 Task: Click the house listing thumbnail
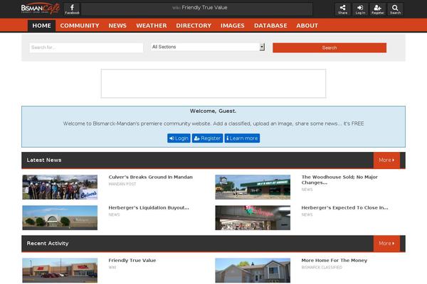253,271
